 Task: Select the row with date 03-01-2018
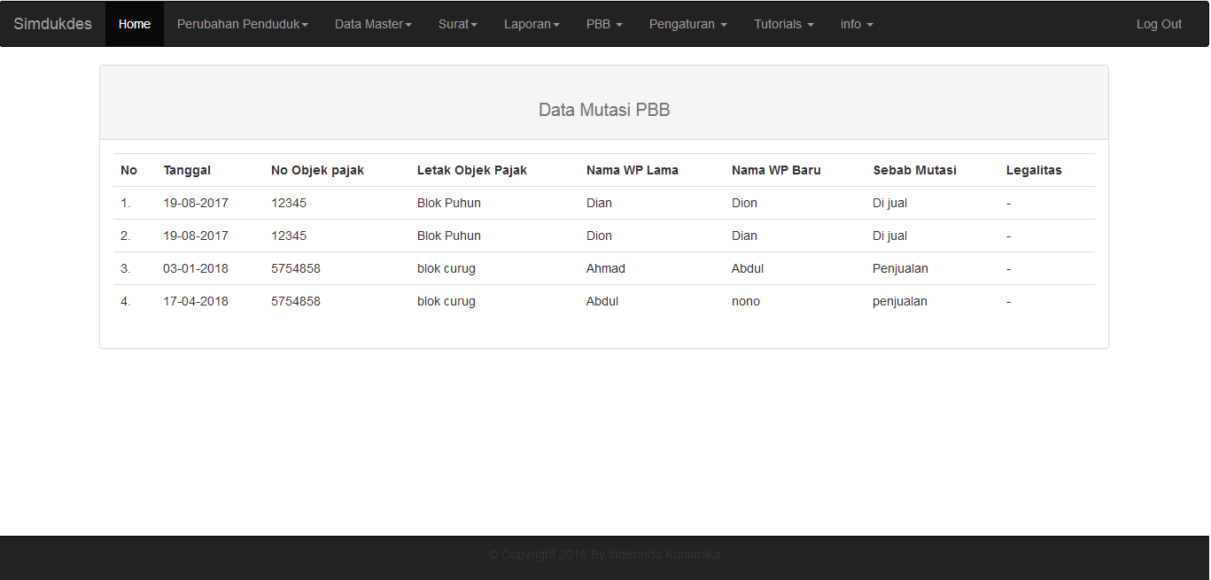coord(196,268)
